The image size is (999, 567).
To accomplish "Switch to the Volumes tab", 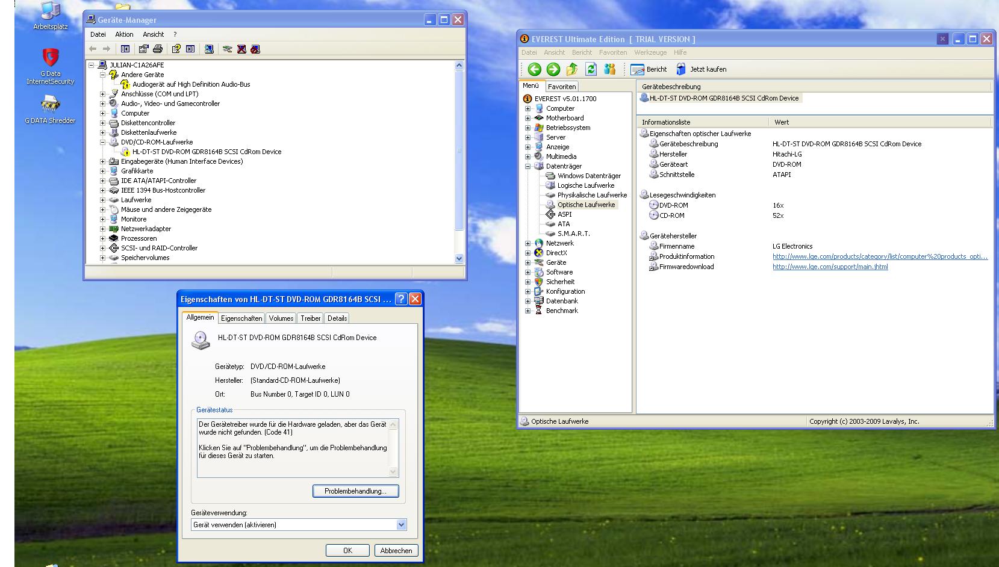I will (x=281, y=318).
